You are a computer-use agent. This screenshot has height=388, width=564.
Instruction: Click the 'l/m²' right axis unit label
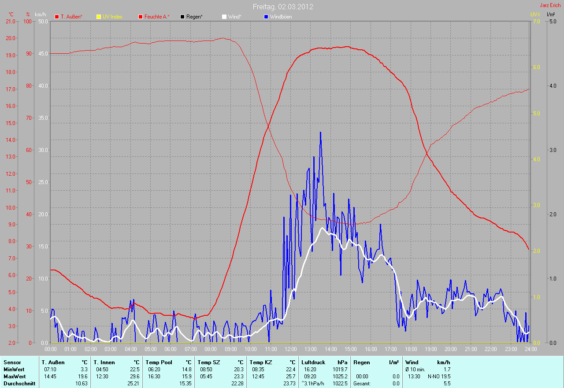click(551, 15)
